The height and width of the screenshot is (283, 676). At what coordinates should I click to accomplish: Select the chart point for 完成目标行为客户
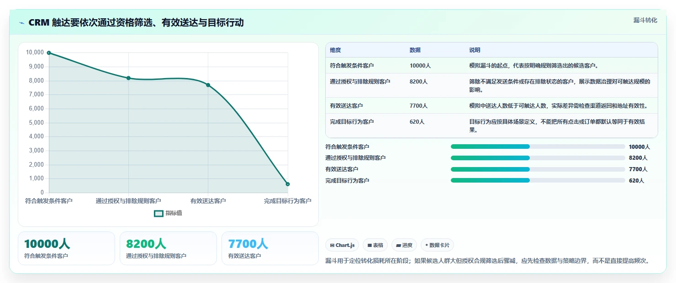click(288, 184)
